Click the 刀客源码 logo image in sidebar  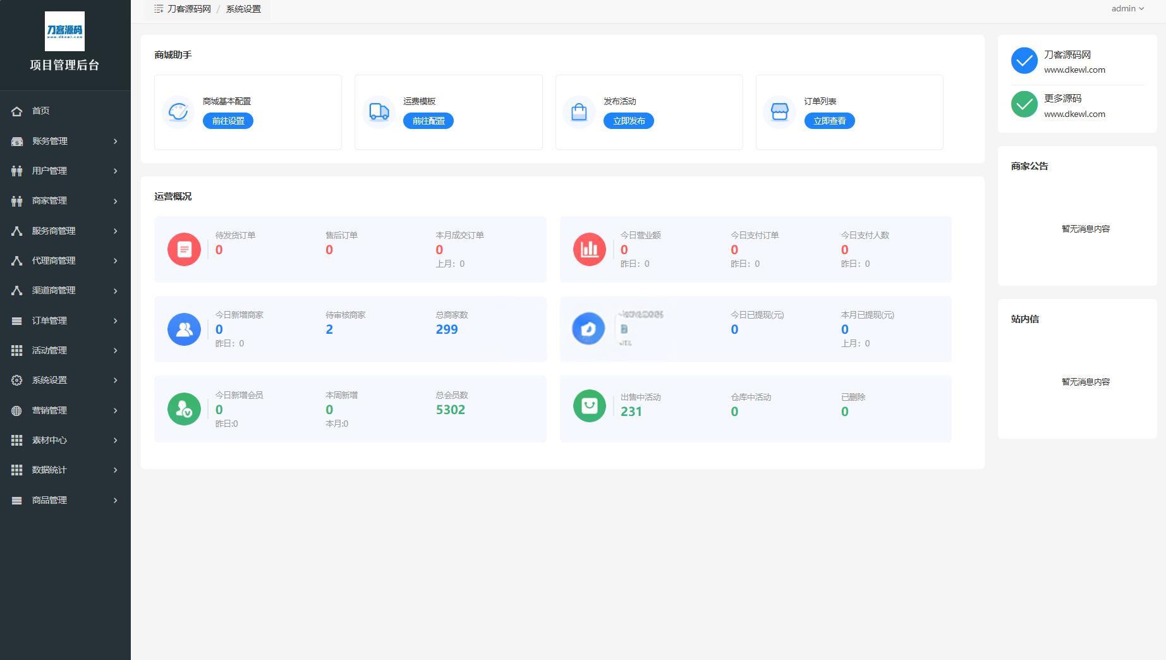(64, 31)
